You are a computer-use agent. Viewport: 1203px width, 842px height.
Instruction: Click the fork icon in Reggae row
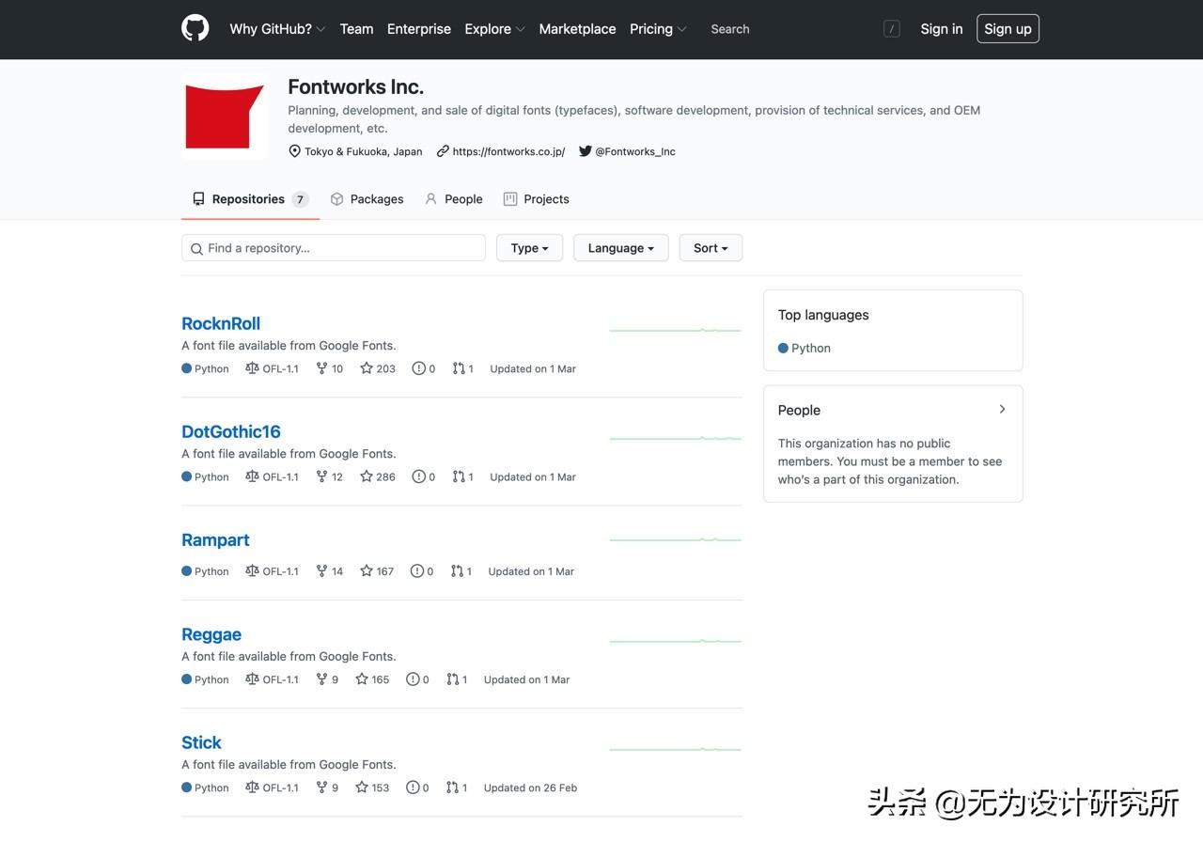[x=321, y=678]
